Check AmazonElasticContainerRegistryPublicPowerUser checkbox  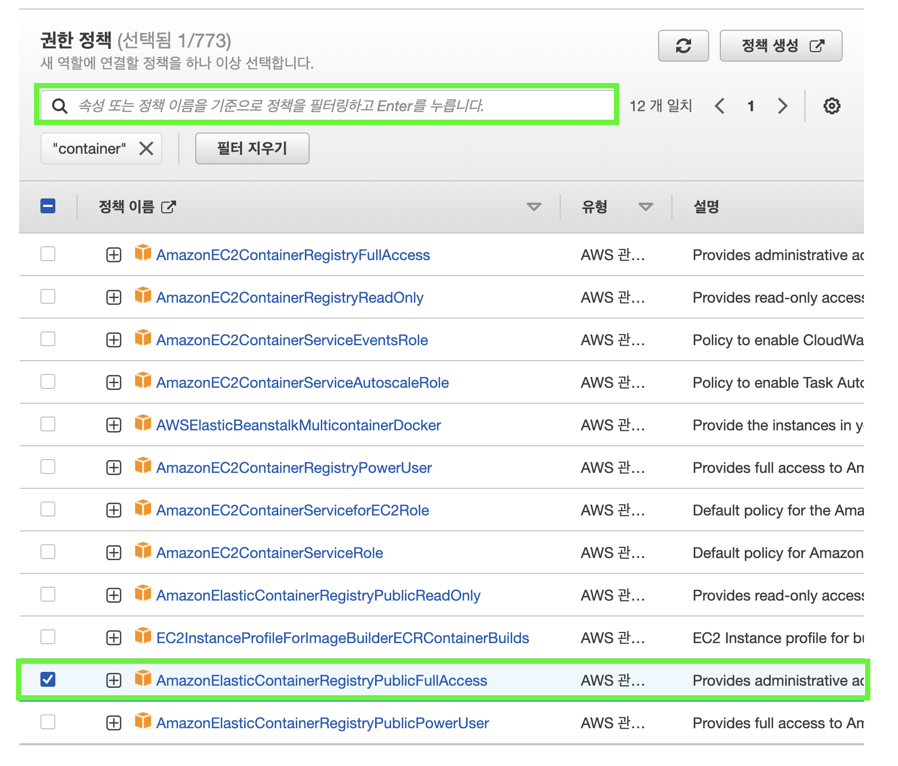click(48, 722)
